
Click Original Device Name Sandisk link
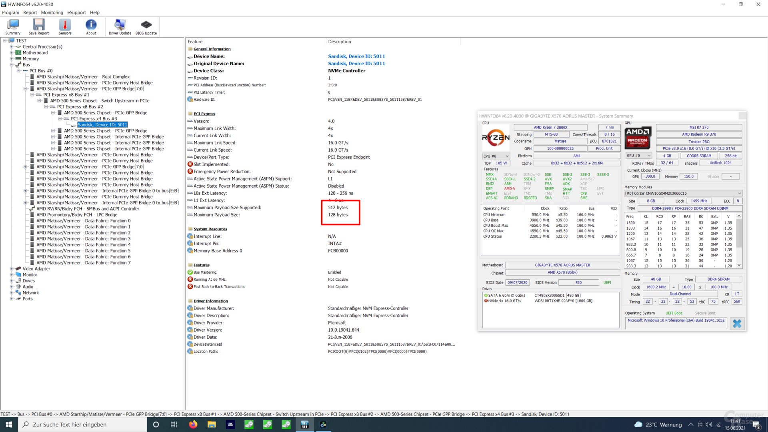tap(356, 64)
